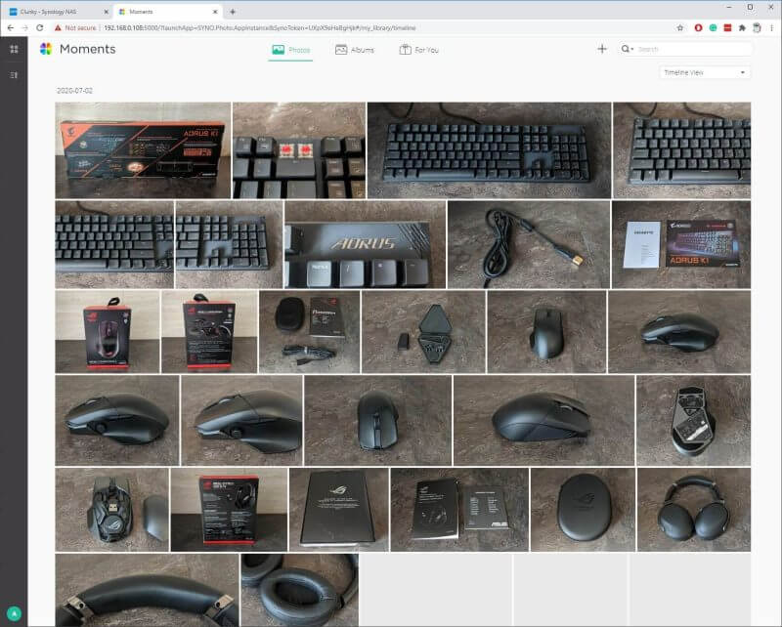
Task: Switch to the Photos tab
Action: tap(290, 50)
